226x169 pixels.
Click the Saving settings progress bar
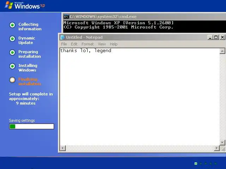point(31,126)
